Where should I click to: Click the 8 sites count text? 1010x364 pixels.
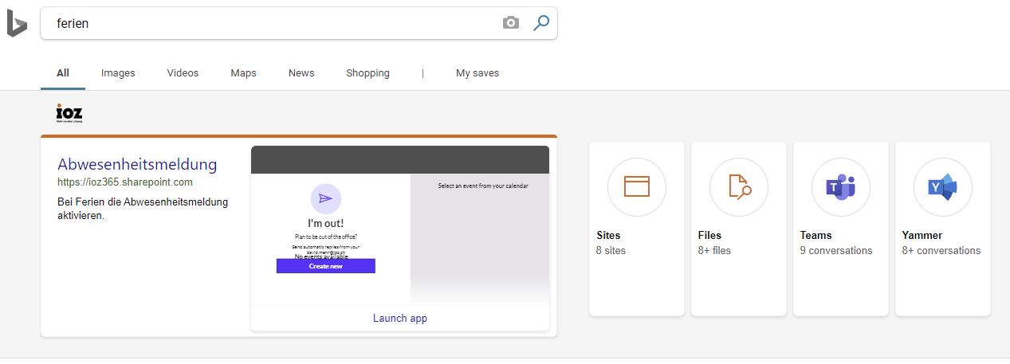tap(611, 250)
